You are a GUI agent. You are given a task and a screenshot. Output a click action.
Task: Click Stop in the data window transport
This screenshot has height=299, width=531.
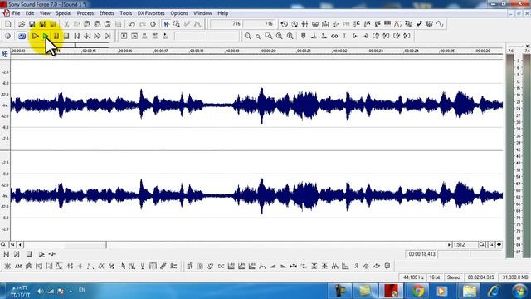click(29, 254)
